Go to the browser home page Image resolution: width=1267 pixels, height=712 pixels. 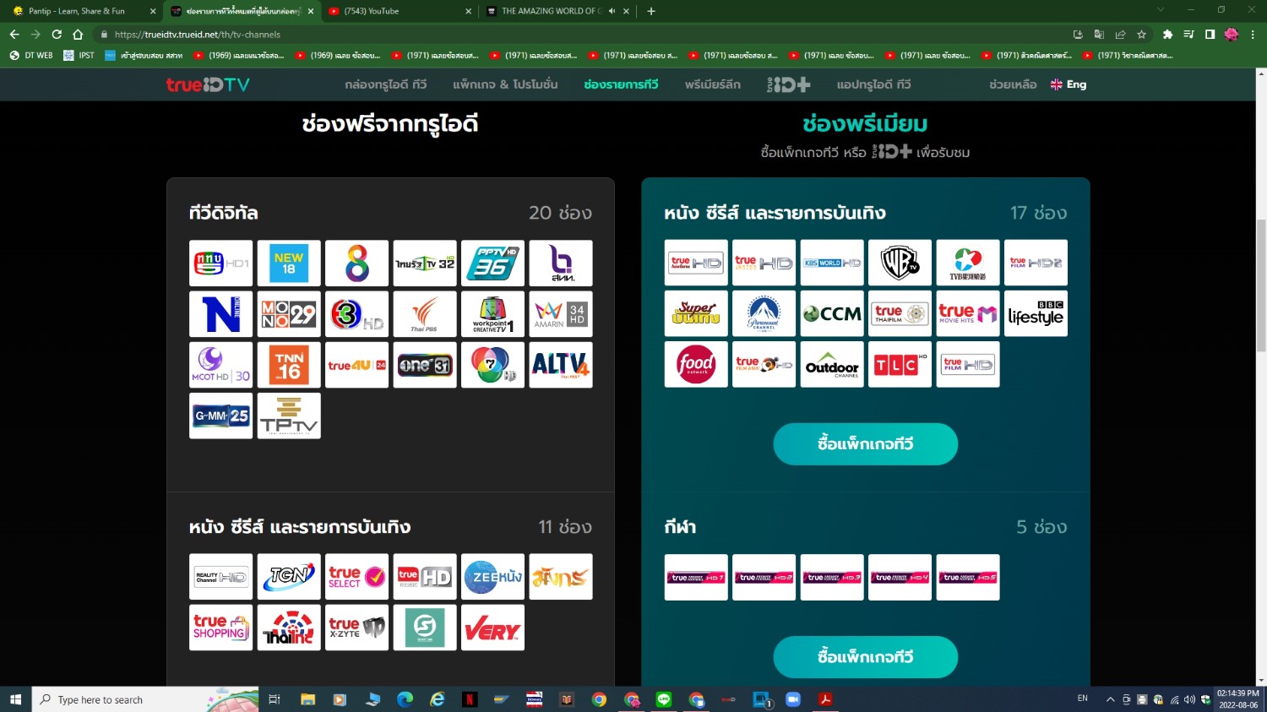click(78, 35)
